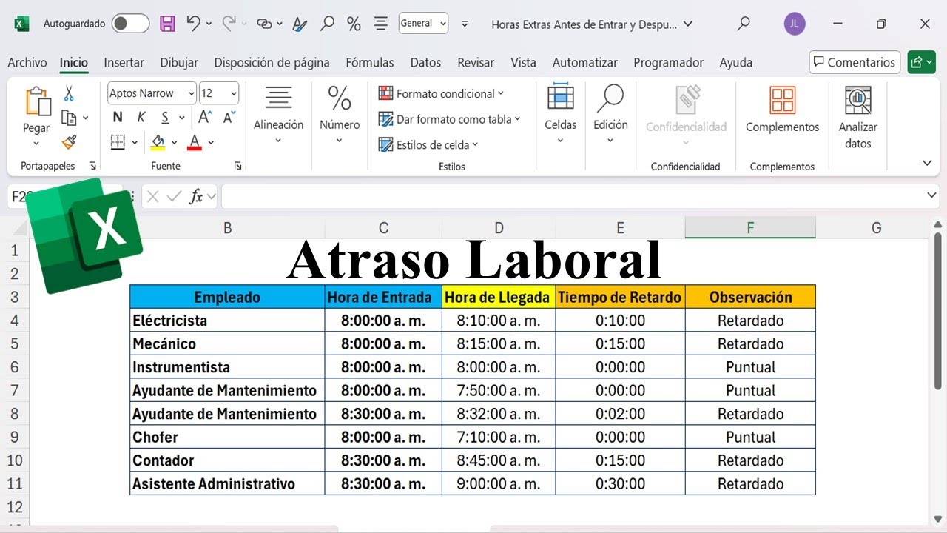Select row 6 header

(14, 367)
